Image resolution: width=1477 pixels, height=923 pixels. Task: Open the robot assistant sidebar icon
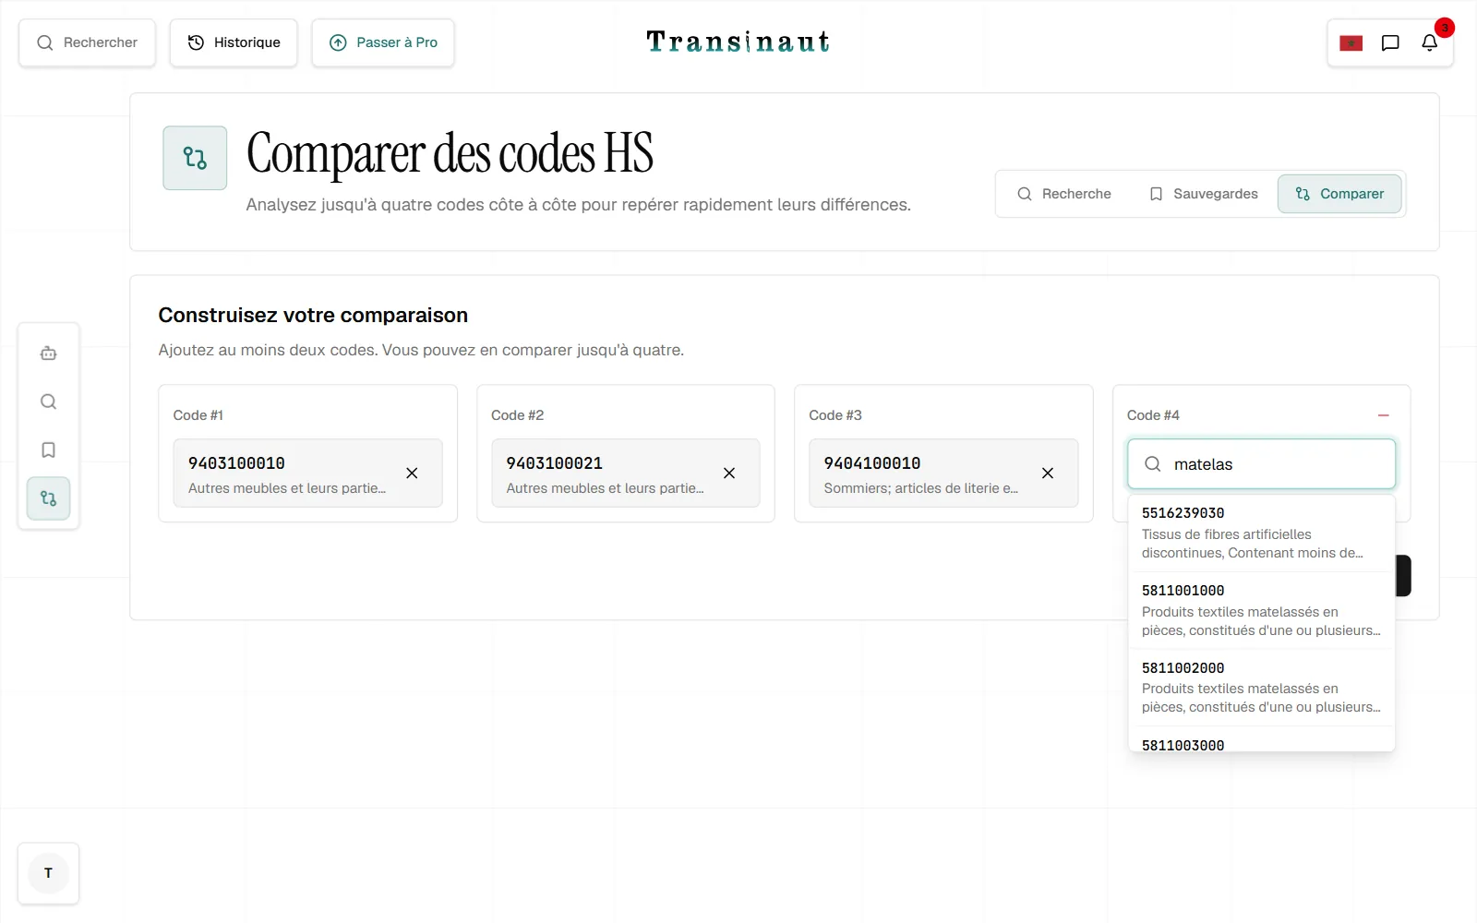tap(49, 354)
